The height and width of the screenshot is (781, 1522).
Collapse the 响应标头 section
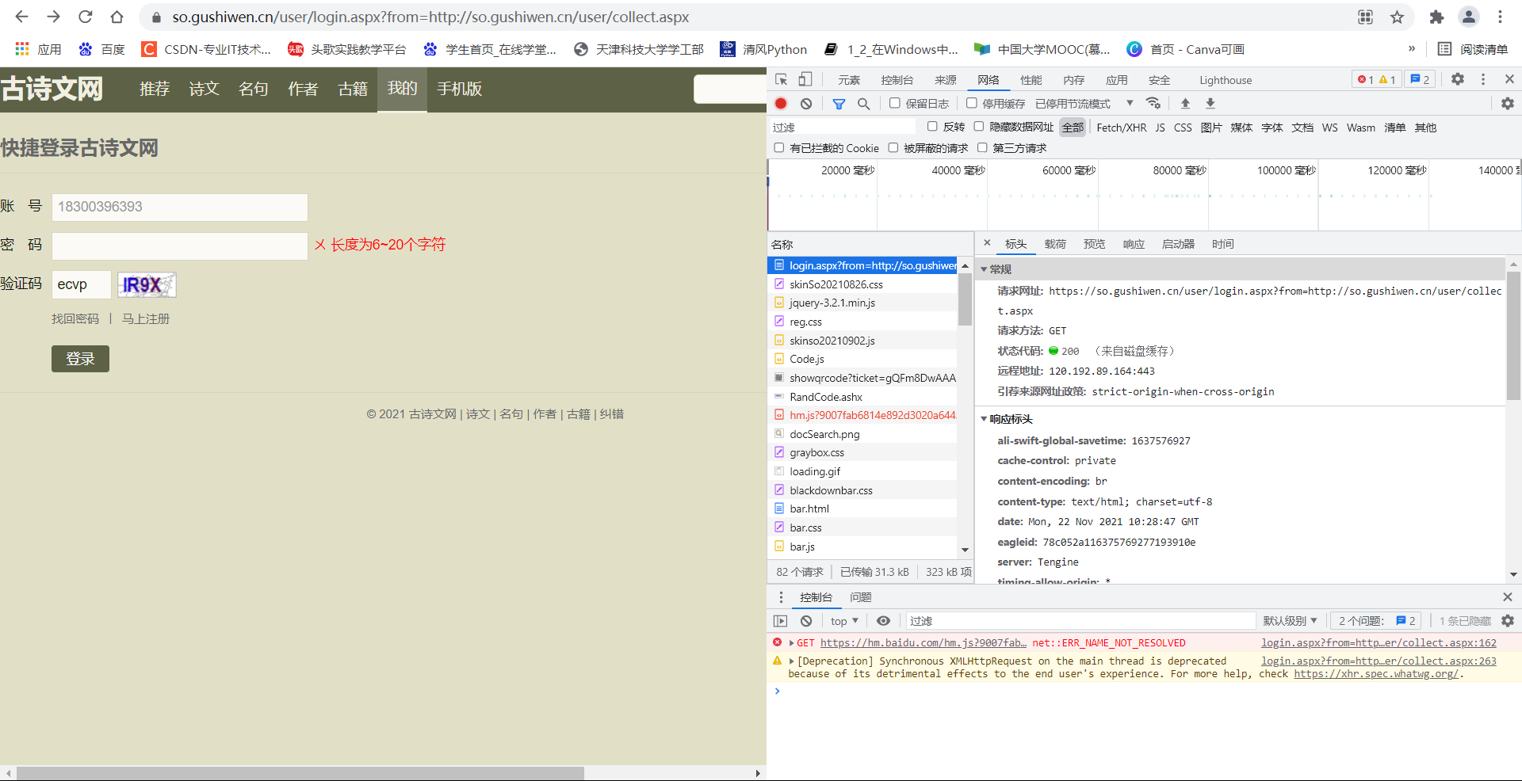point(984,419)
